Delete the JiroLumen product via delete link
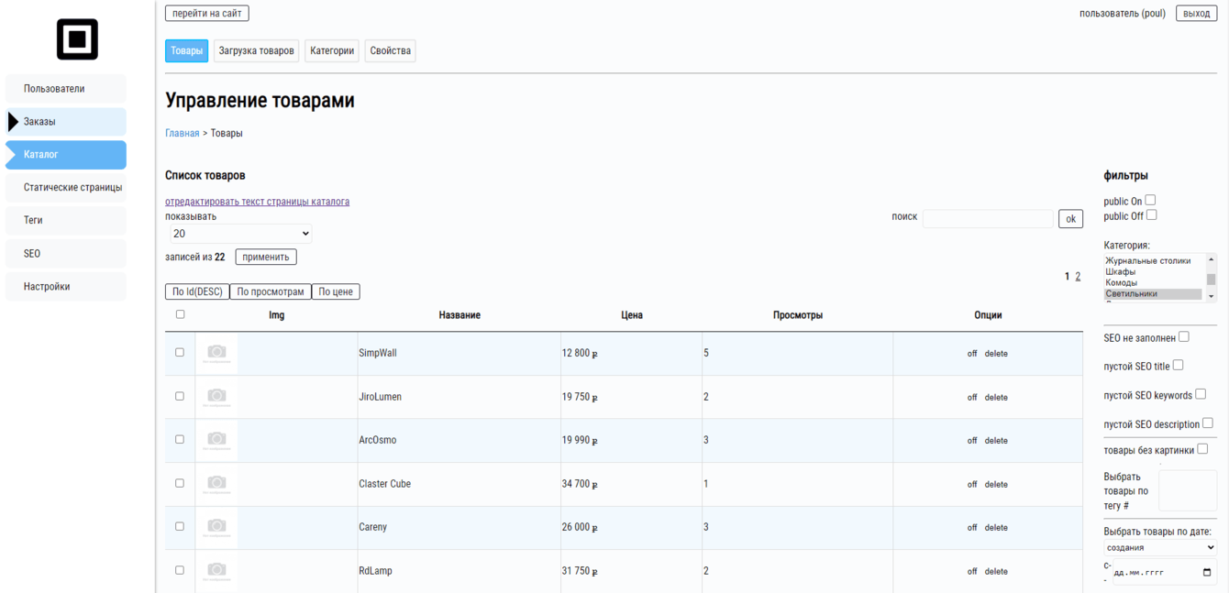 (996, 398)
